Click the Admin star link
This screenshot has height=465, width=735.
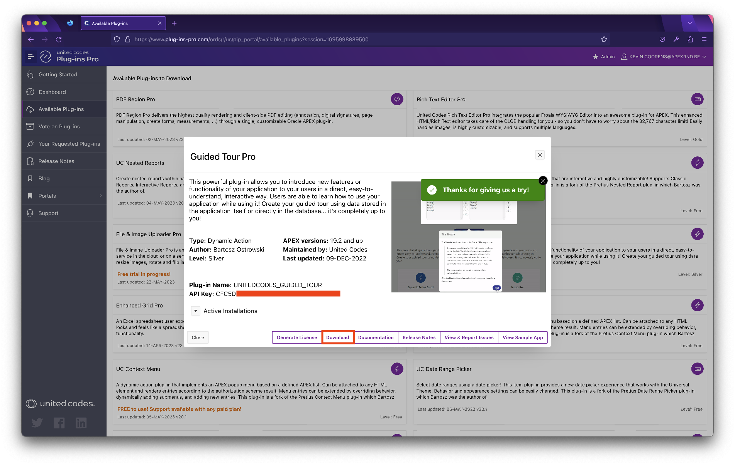coord(604,57)
